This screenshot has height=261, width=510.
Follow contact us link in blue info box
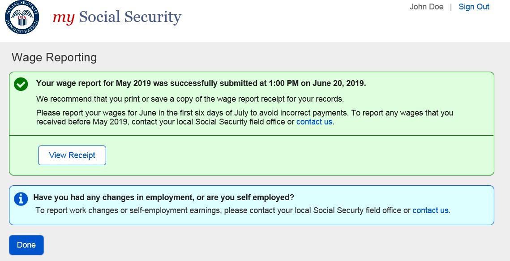[430, 210]
